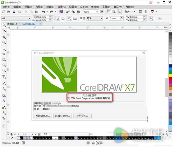
Task: Select the Polygon tool
Action: 4,70
